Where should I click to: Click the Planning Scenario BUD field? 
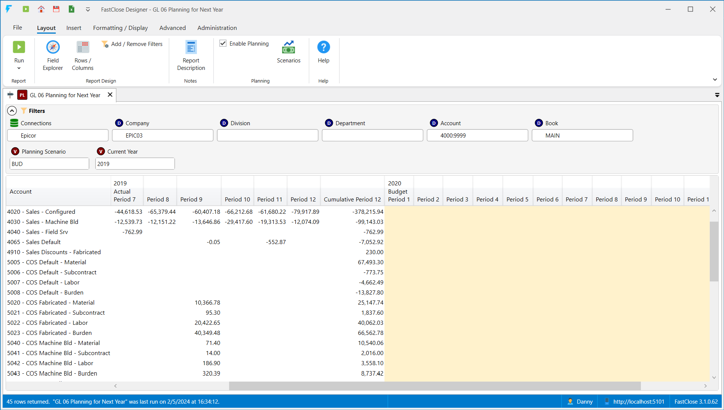[49, 164]
